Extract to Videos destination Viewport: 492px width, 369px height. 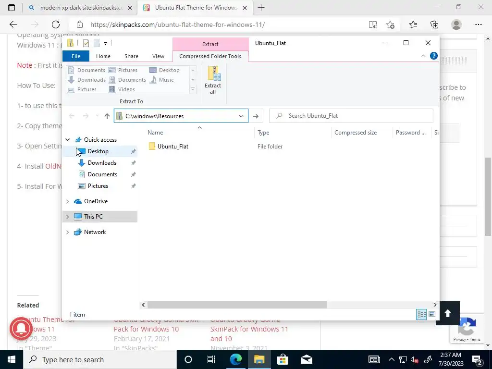click(x=122, y=89)
